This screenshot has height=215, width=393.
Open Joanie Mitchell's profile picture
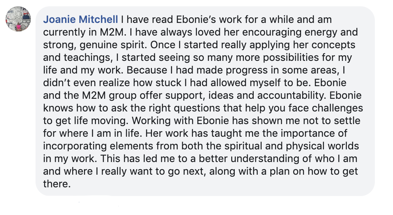[x=19, y=19]
